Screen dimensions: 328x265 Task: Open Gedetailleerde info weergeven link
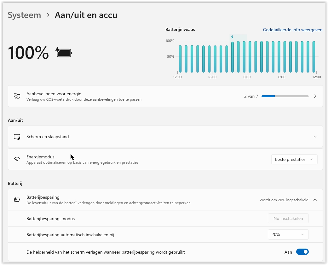click(x=292, y=30)
